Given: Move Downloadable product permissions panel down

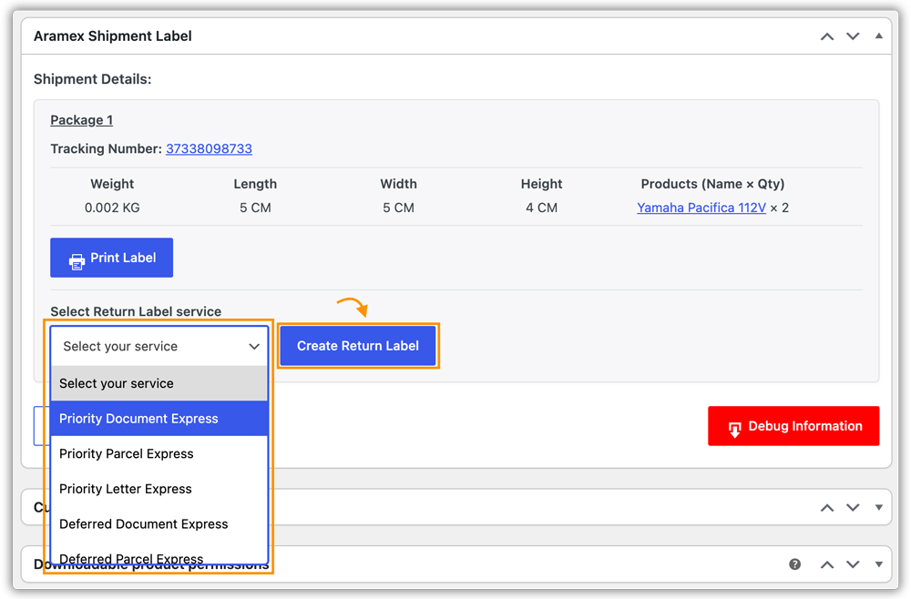Looking at the screenshot, I should point(853,564).
